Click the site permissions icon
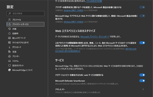This screenshot has width=153, height=97. 9,43
